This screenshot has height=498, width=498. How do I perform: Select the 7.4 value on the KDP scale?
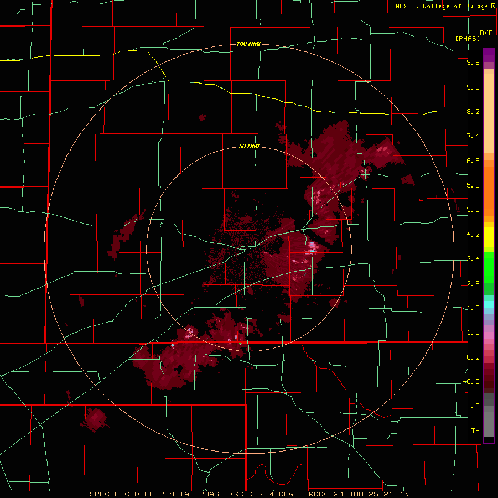[473, 136]
